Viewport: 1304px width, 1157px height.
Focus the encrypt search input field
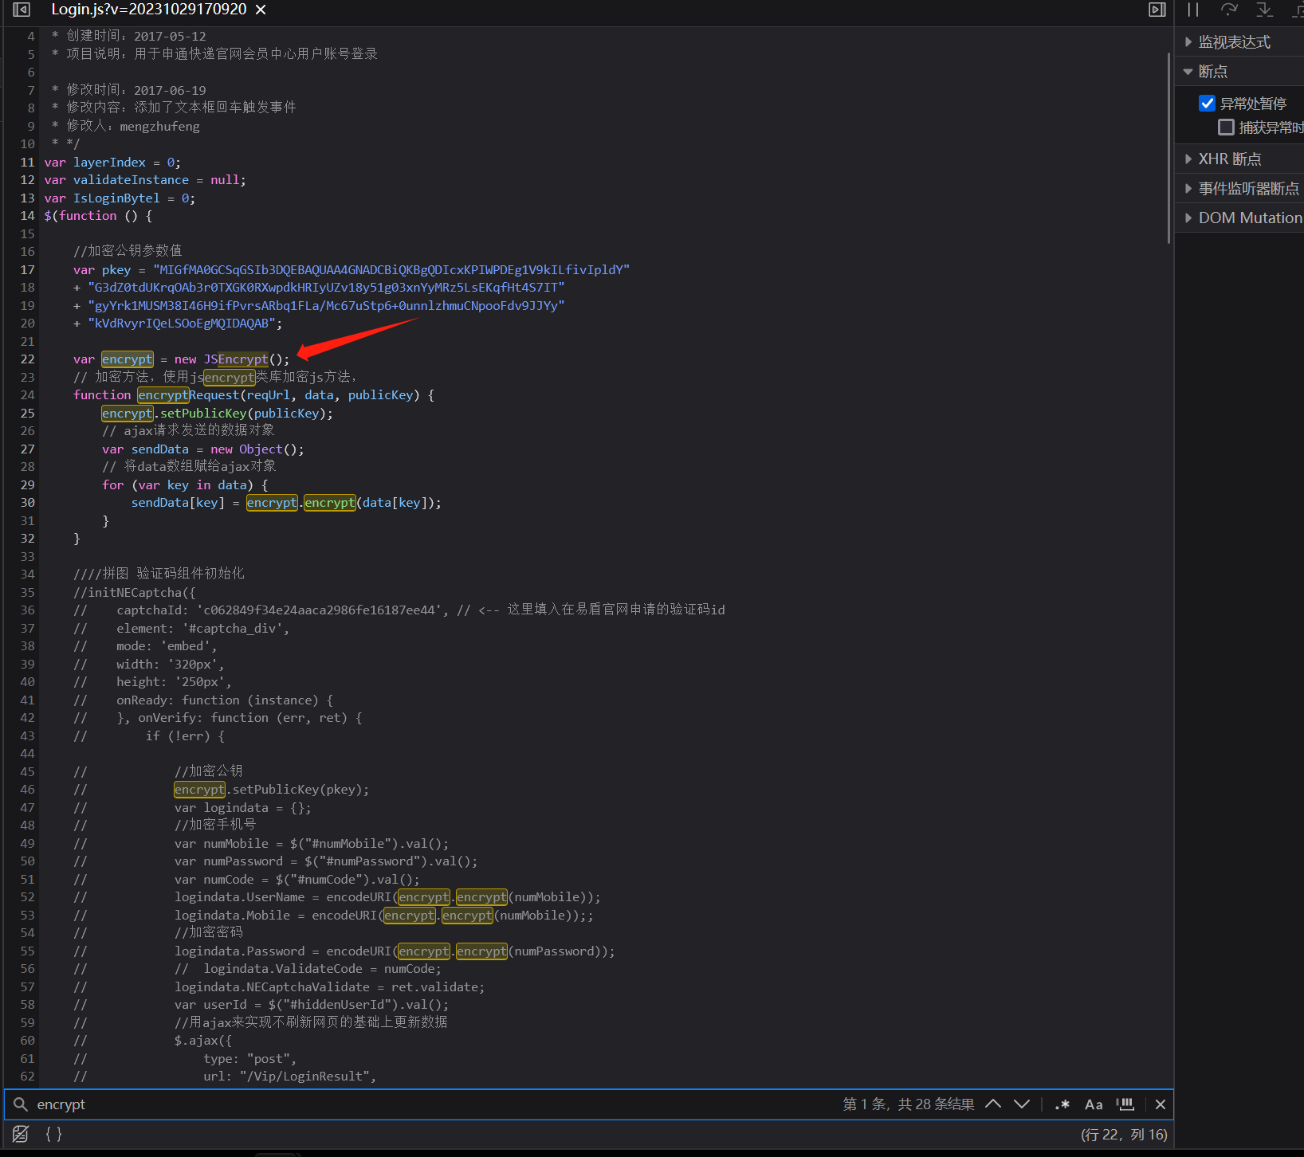(430, 1104)
